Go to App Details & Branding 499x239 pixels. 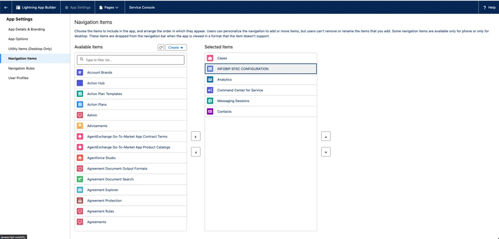pyautogui.click(x=26, y=29)
